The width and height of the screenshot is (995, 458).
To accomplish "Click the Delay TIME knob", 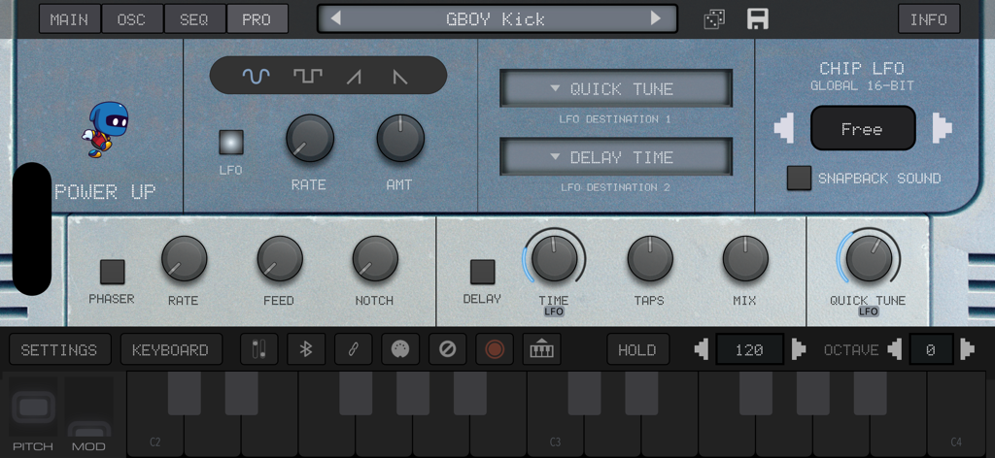I will tap(555, 258).
